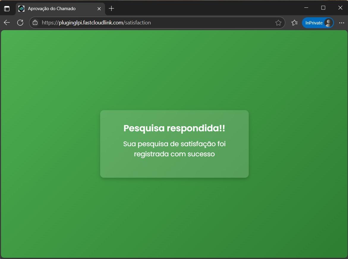
Task: Add this page to favorites with star
Action: [x=278, y=23]
